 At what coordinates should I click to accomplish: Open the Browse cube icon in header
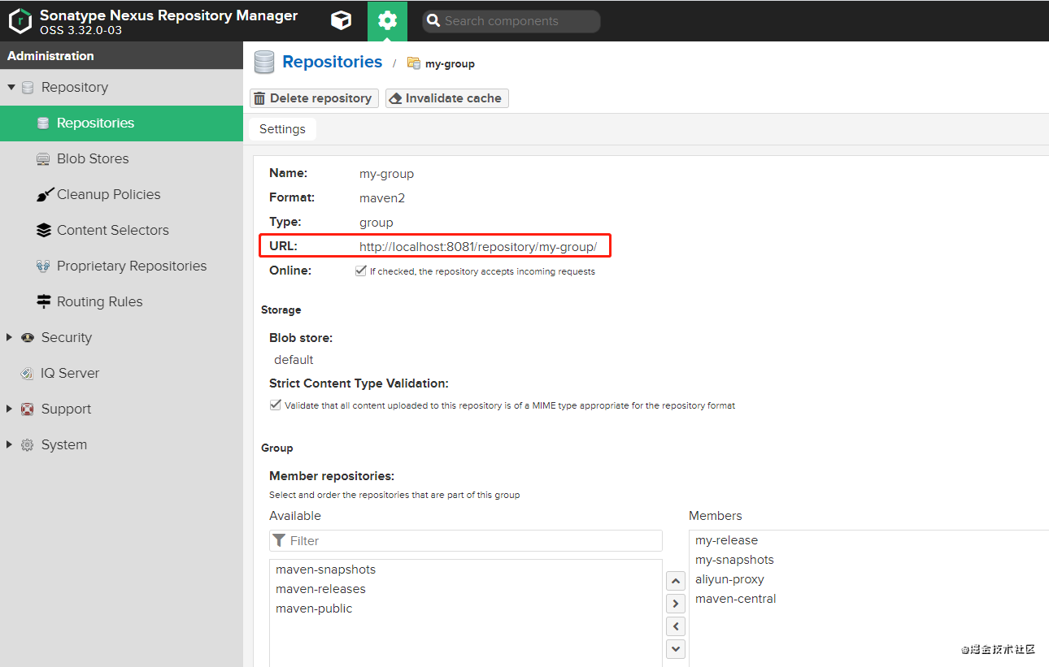pyautogui.click(x=342, y=21)
